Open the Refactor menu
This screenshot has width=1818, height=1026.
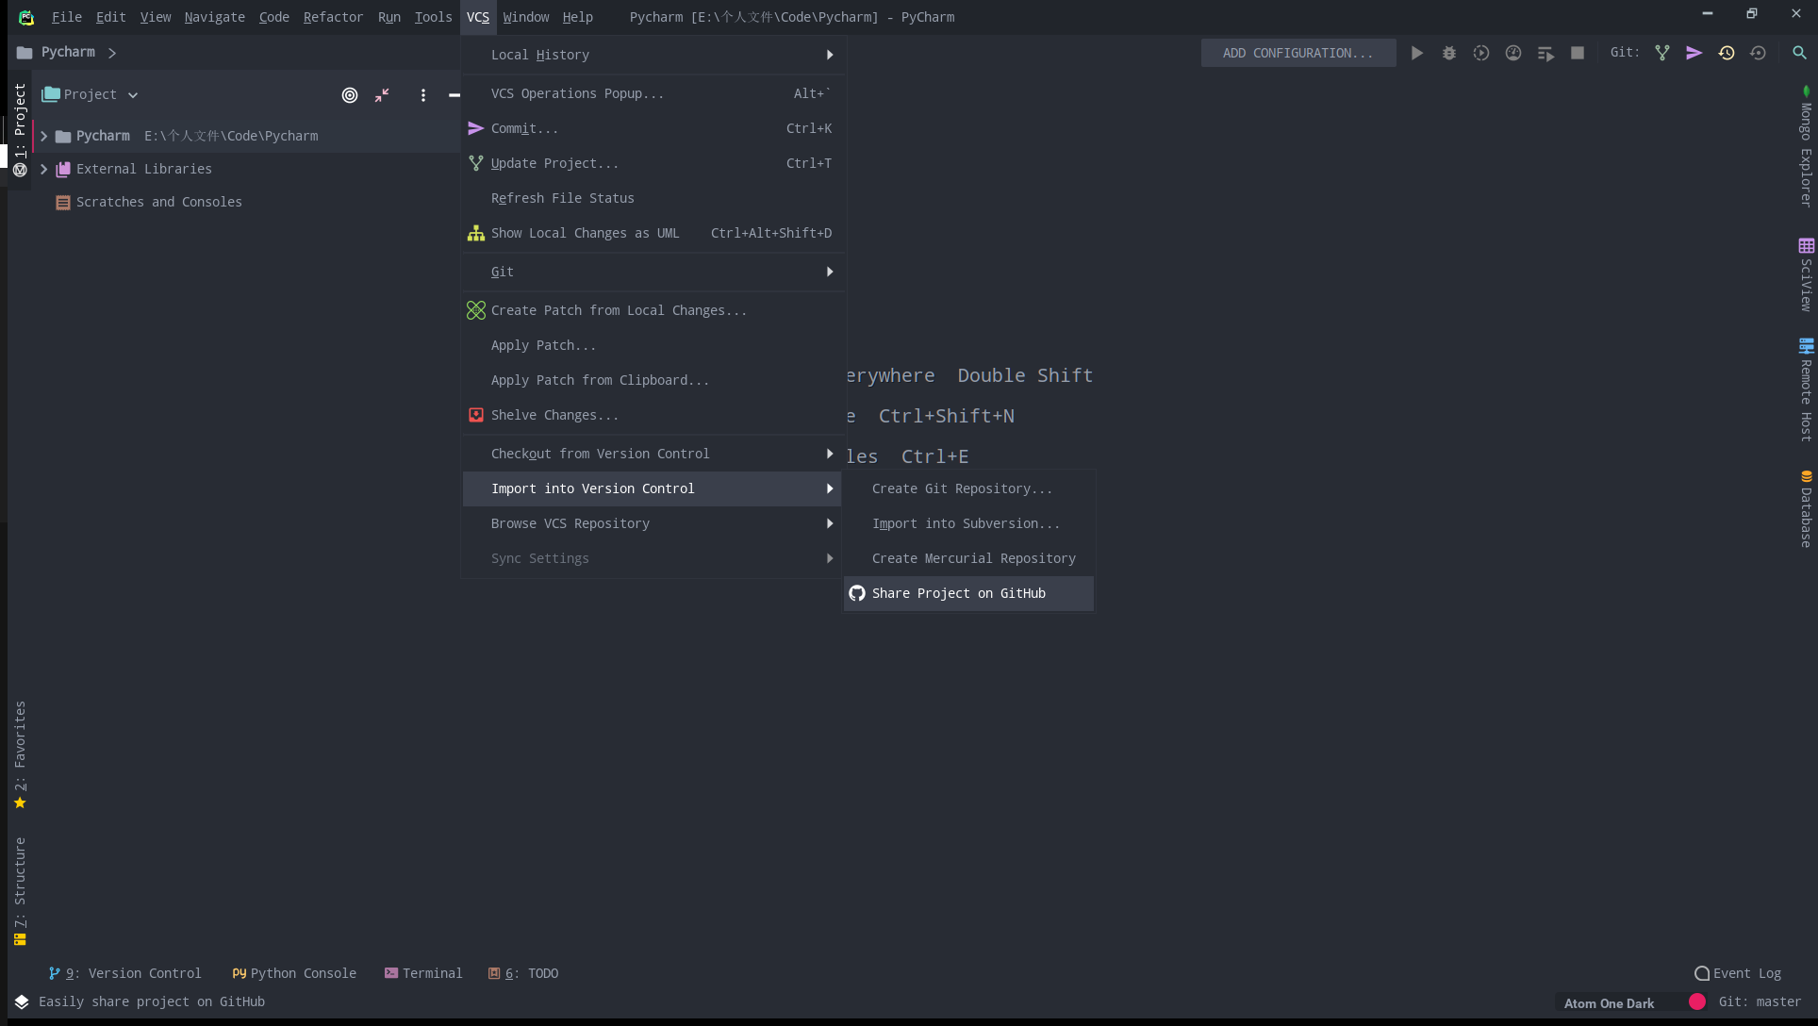pyautogui.click(x=333, y=17)
